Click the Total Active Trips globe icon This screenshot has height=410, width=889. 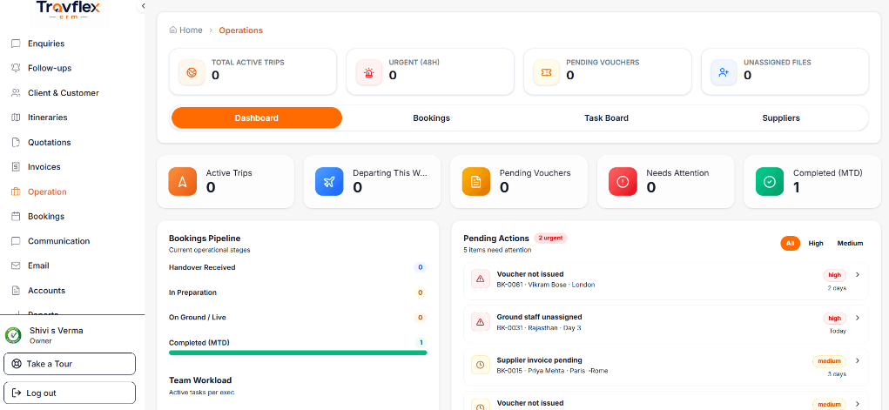coord(192,72)
